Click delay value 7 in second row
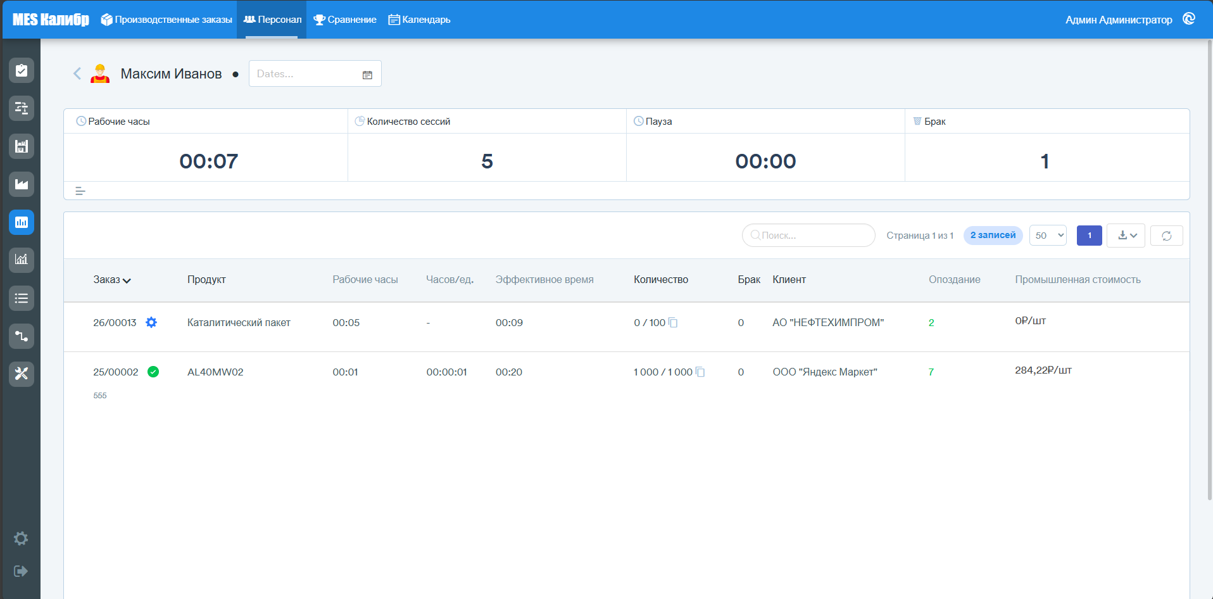 coord(931,372)
